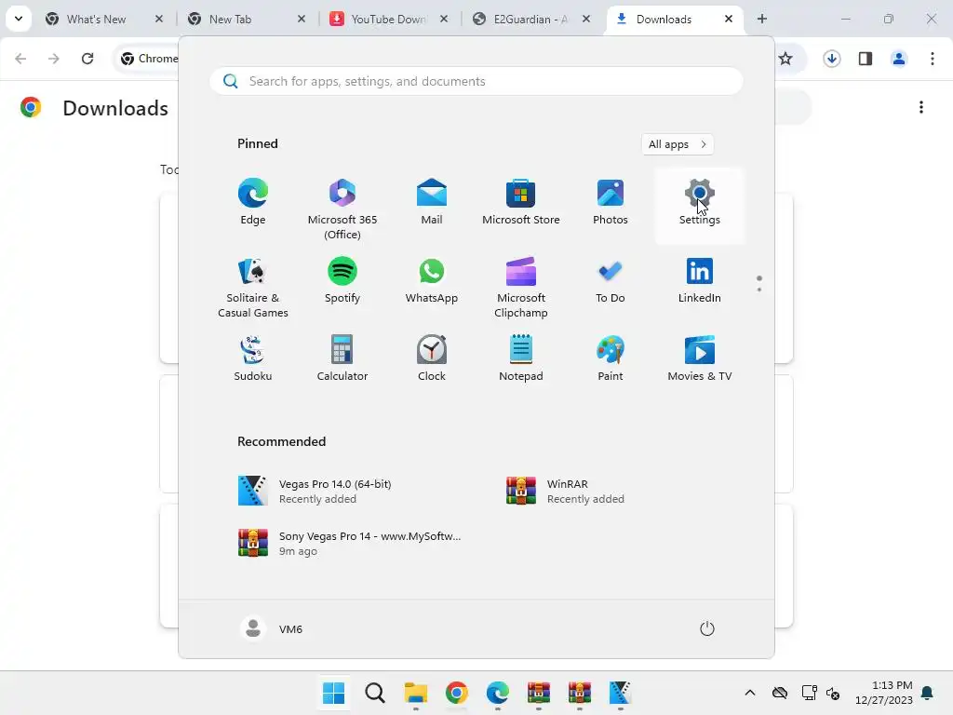Open File Explorer from taskbar
This screenshot has height=715, width=953.
point(416,693)
